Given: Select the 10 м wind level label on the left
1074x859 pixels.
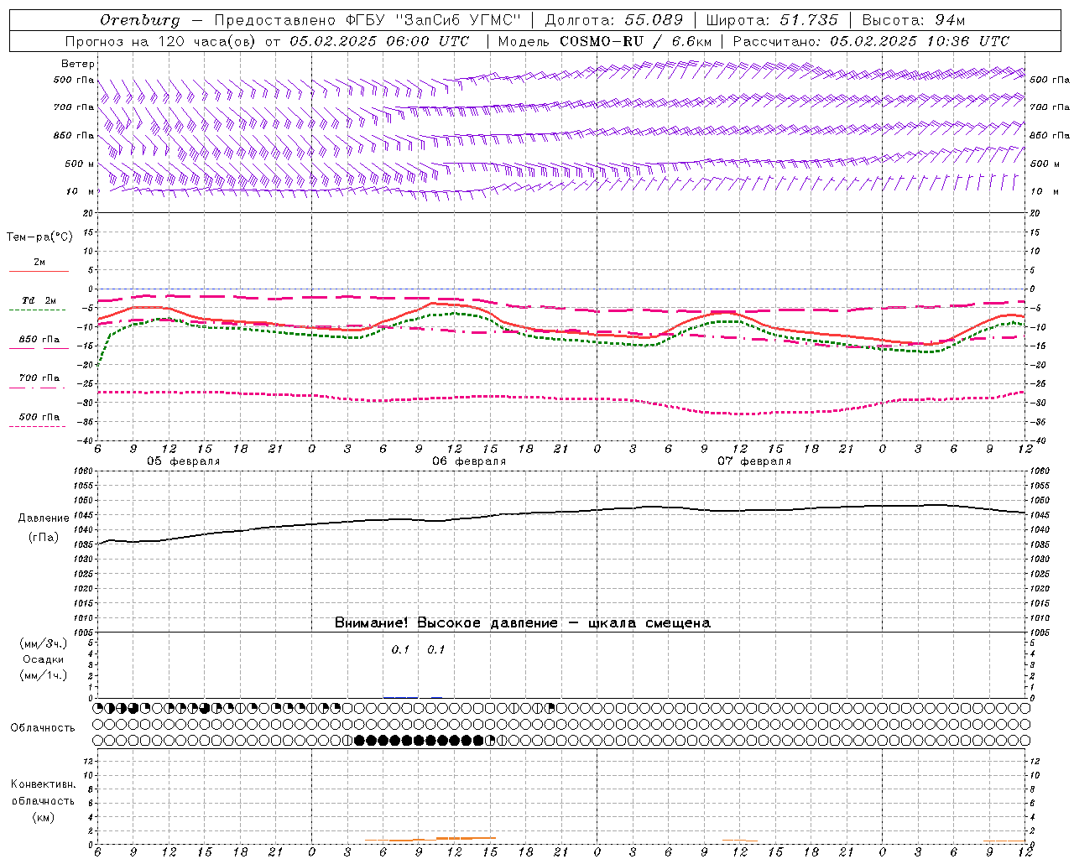Looking at the screenshot, I should tap(80, 191).
